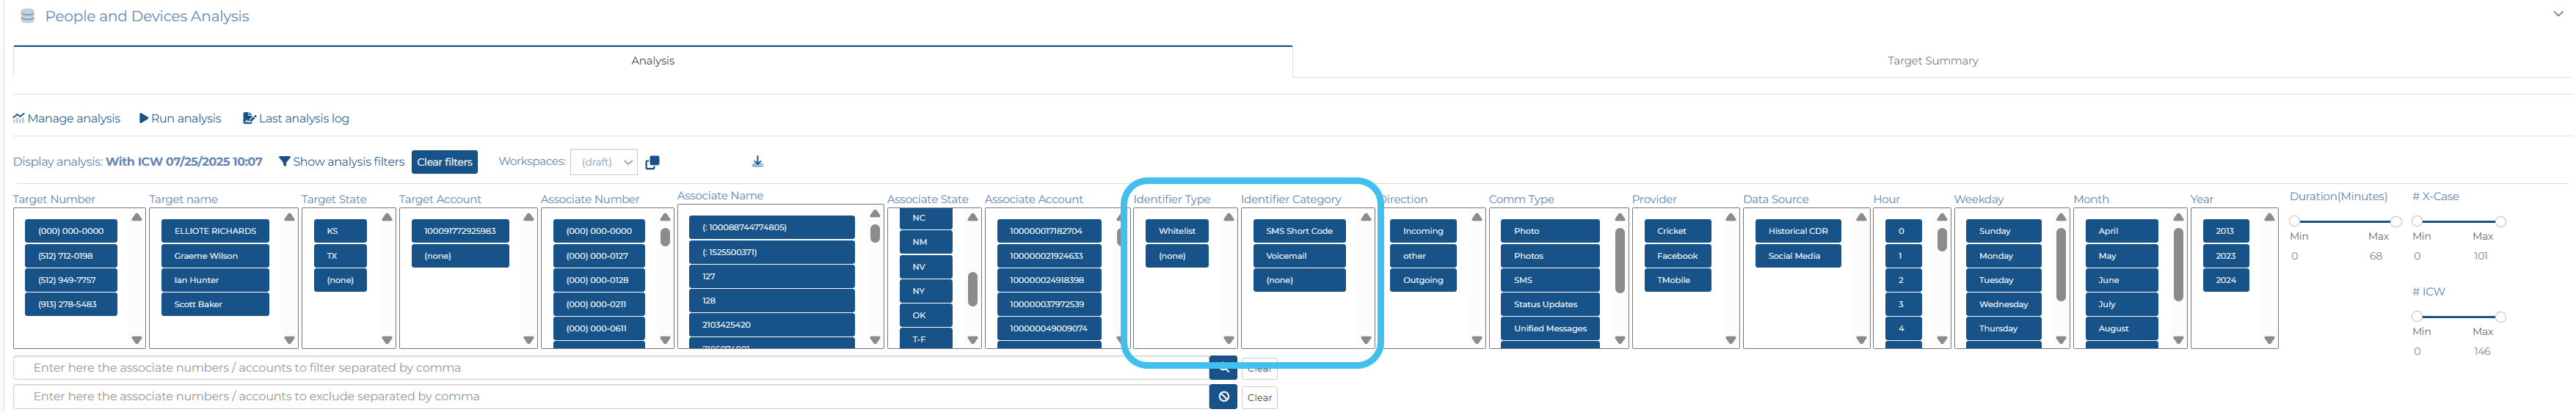
Task: Click the Manage analysis chart icon
Action: [18, 118]
